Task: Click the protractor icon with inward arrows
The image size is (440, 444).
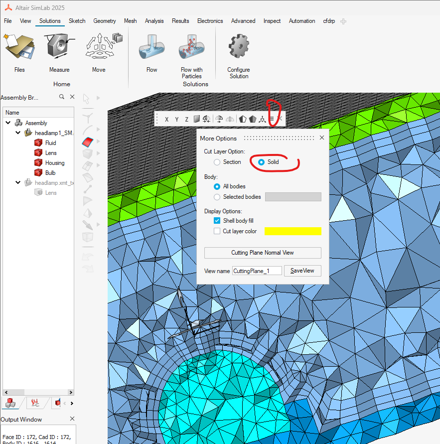Action: pos(206,119)
